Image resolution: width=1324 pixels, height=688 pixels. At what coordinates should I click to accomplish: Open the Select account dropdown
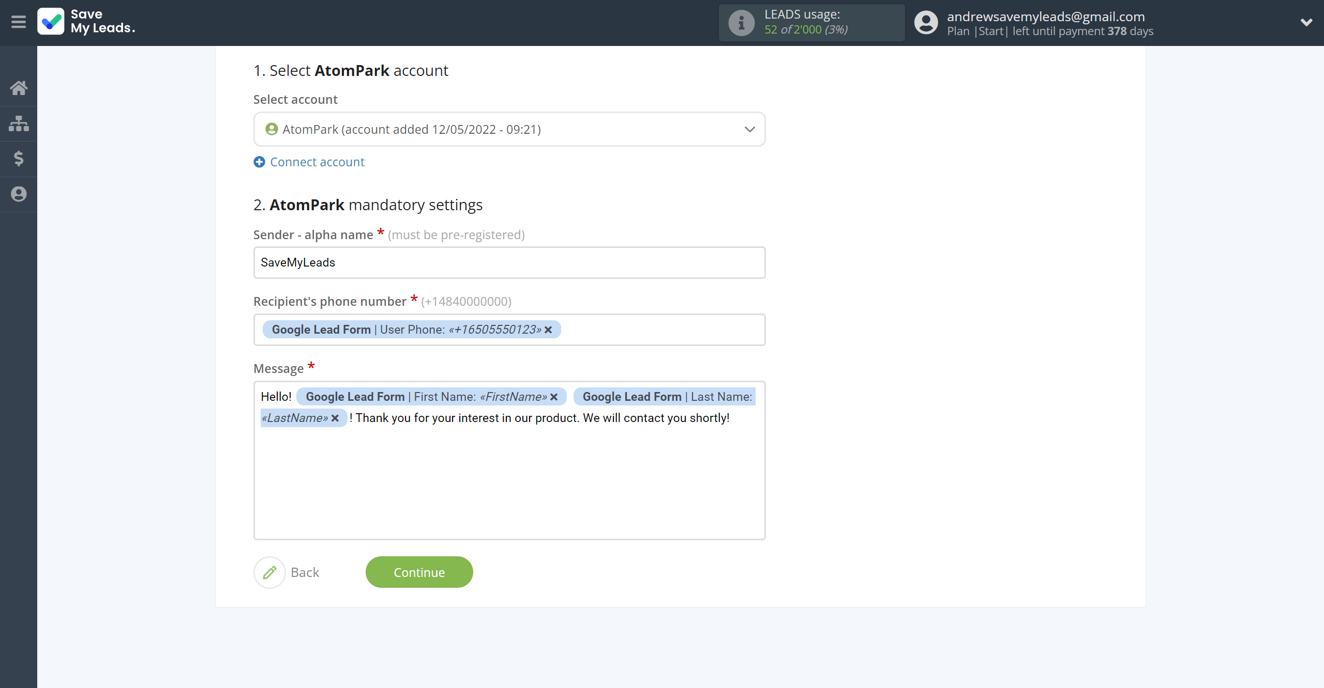pyautogui.click(x=509, y=129)
